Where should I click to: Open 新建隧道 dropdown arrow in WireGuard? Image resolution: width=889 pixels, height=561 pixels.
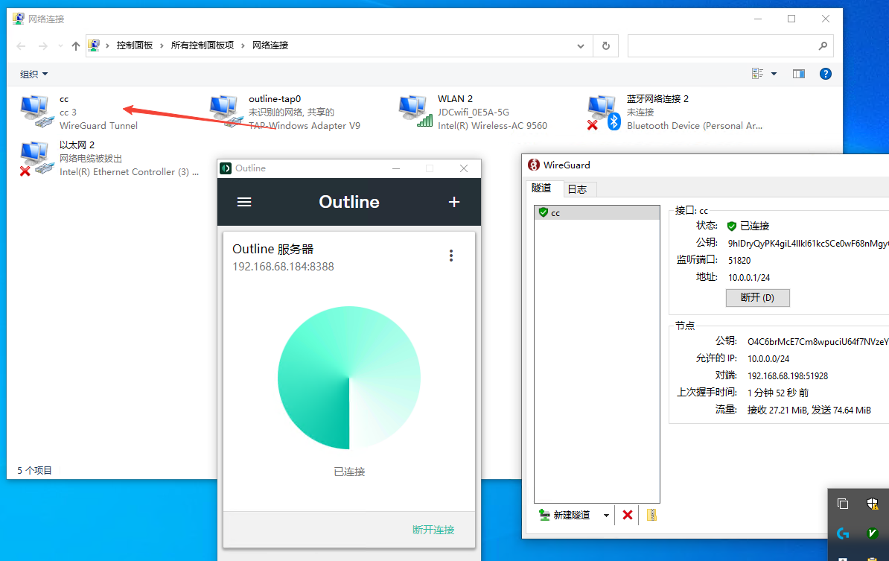point(606,515)
